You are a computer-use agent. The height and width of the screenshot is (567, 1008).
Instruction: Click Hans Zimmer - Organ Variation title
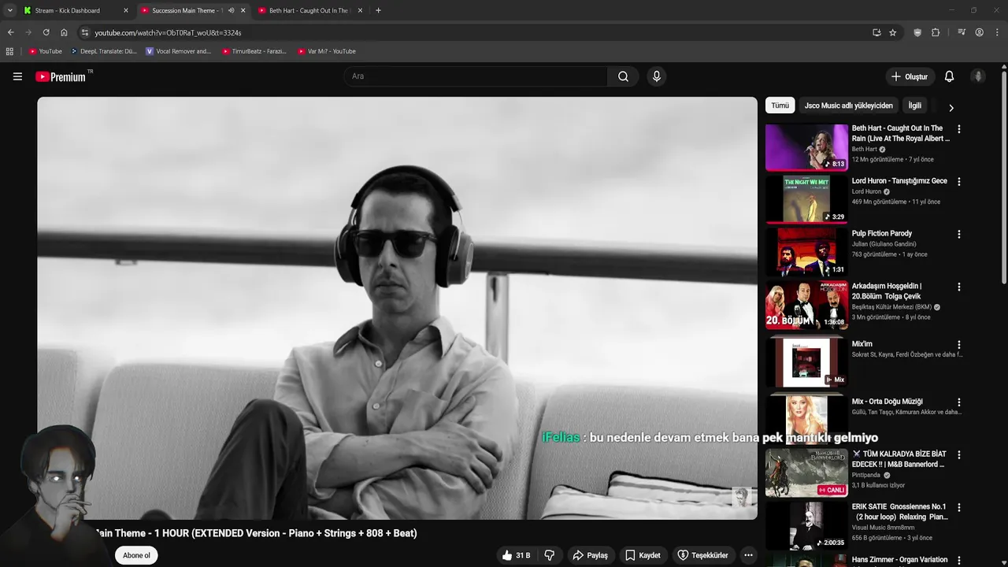point(899,560)
